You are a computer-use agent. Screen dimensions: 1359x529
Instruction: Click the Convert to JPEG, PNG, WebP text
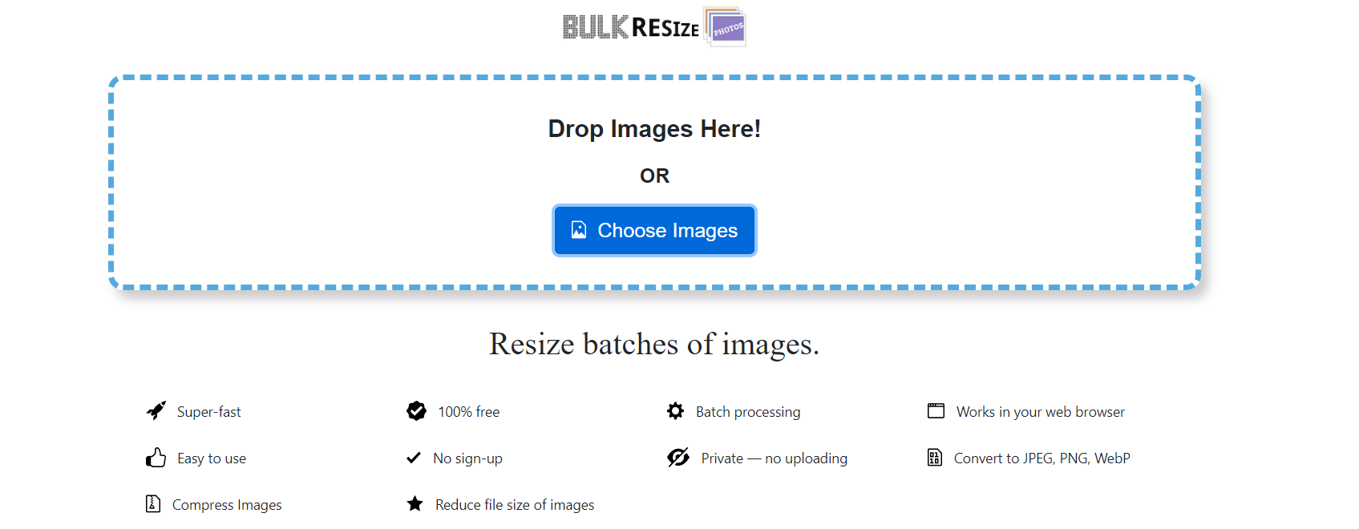[1041, 458]
